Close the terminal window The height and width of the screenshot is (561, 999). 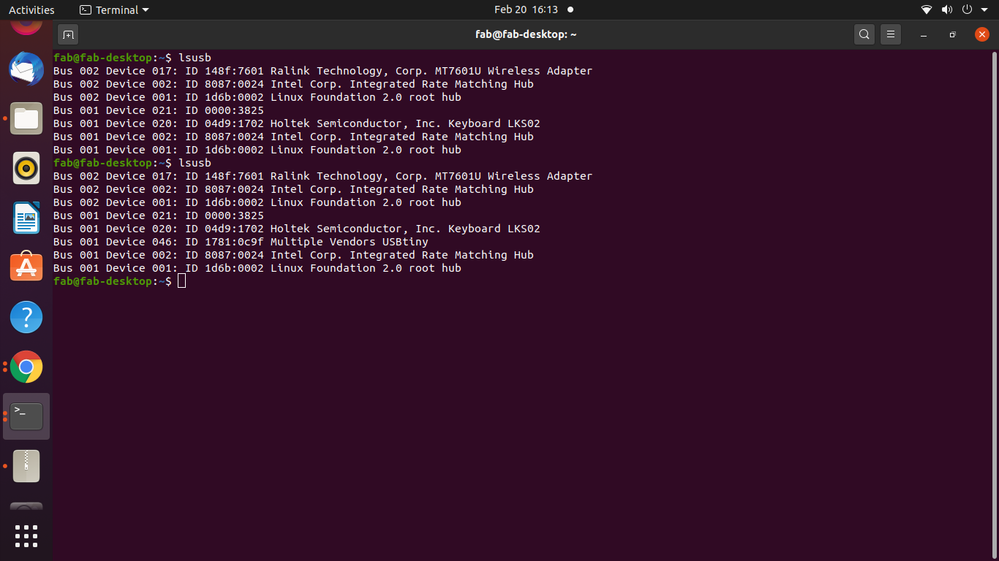(982, 34)
